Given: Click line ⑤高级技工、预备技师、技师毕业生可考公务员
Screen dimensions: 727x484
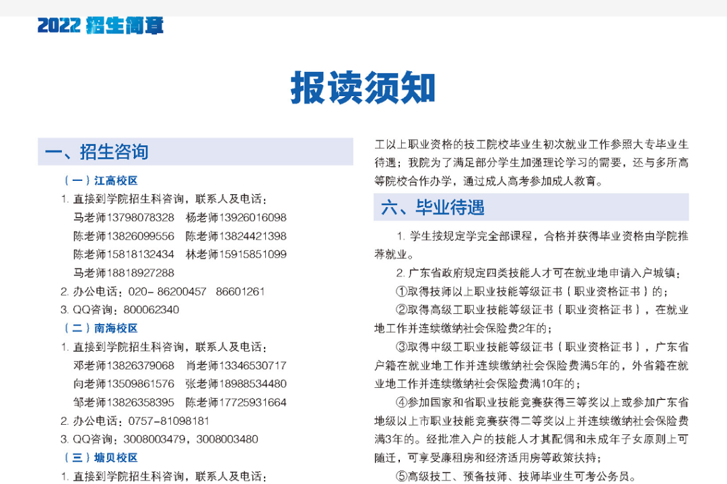Looking at the screenshot, I should 516,476.
